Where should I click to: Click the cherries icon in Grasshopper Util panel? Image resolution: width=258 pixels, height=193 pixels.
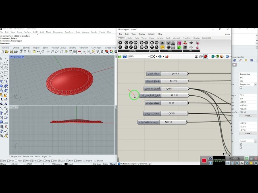pyautogui.click(x=185, y=43)
